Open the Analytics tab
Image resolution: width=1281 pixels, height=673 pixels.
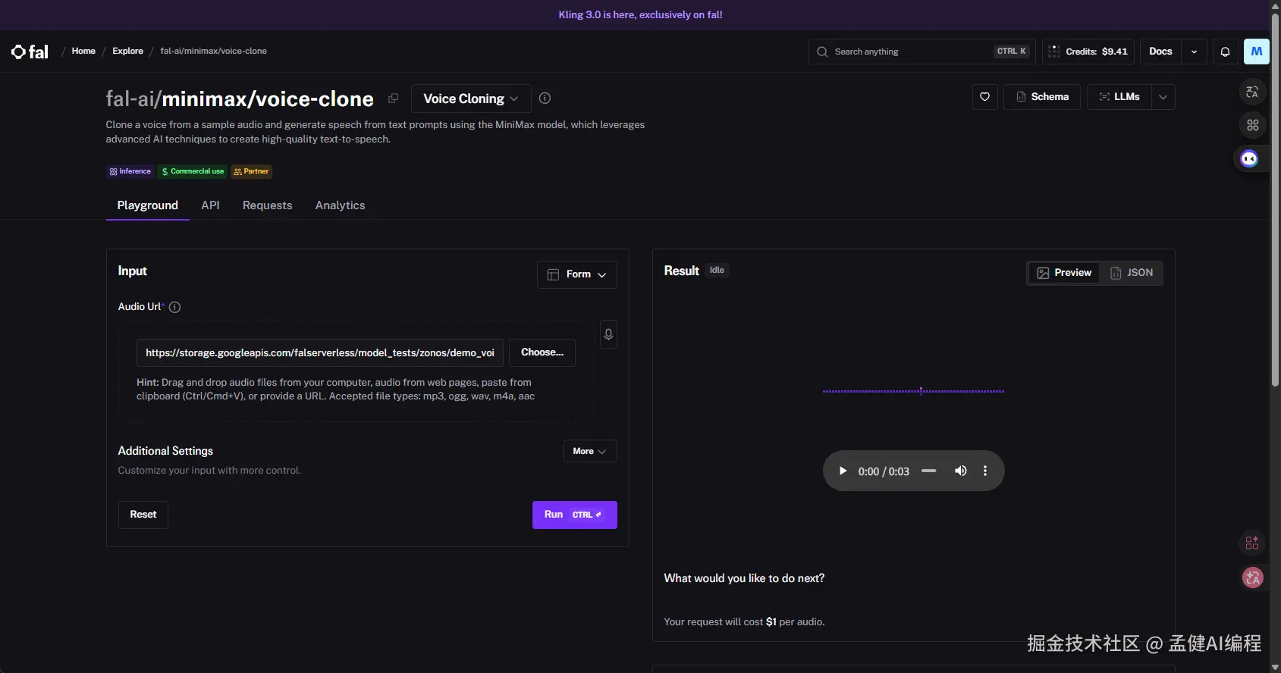pyautogui.click(x=340, y=205)
